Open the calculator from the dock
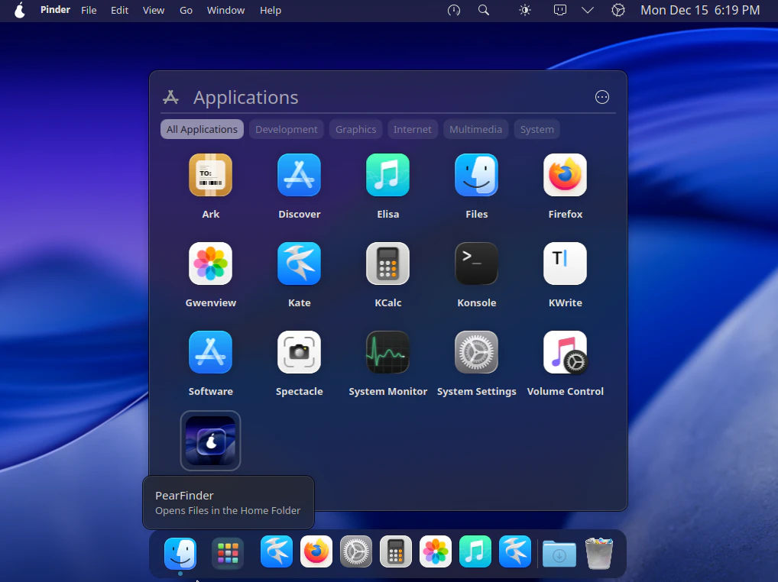 pos(395,551)
